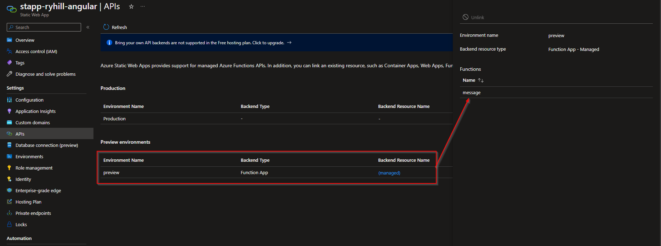Click the Custom domains icon
This screenshot has height=246, width=661.
click(10, 122)
